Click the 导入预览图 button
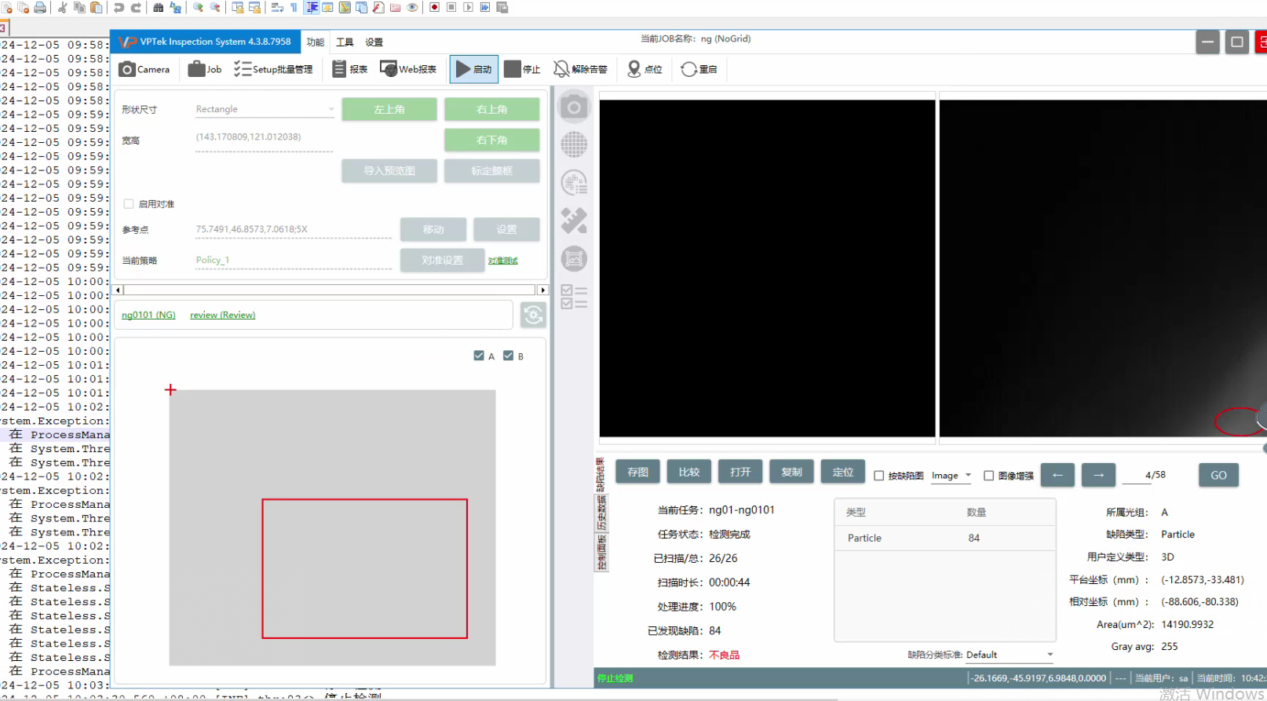 click(389, 170)
